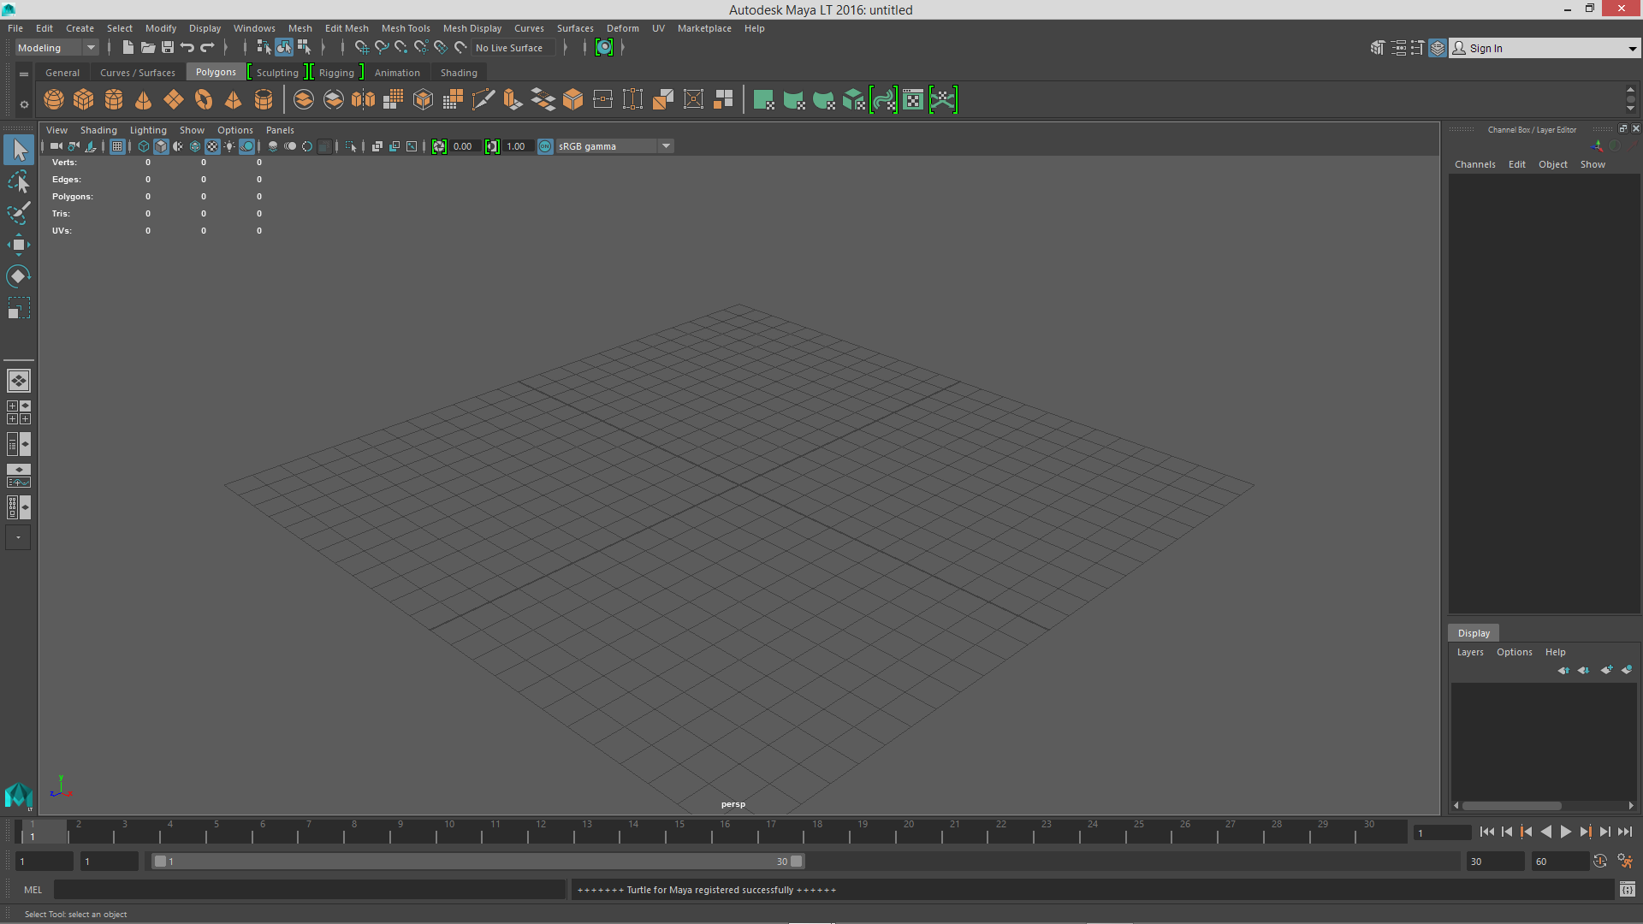
Task: Toggle use all lights in viewport toolbar
Action: [x=229, y=146]
